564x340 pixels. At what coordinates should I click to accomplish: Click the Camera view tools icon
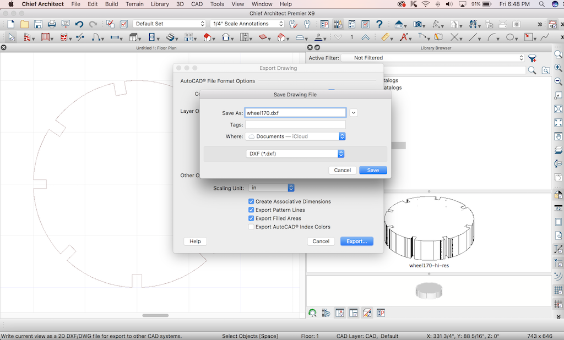[x=417, y=24]
